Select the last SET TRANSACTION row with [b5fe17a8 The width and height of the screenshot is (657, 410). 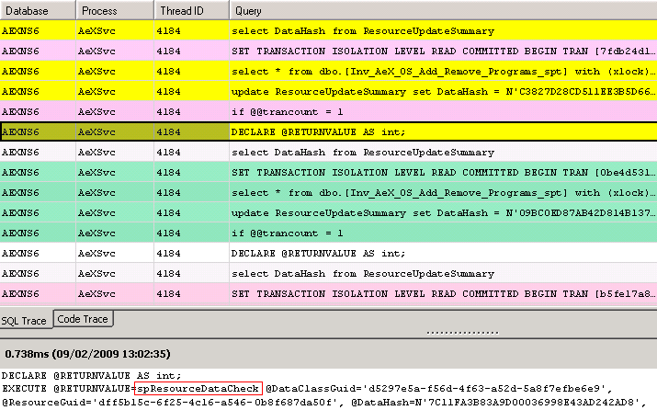tap(441, 293)
